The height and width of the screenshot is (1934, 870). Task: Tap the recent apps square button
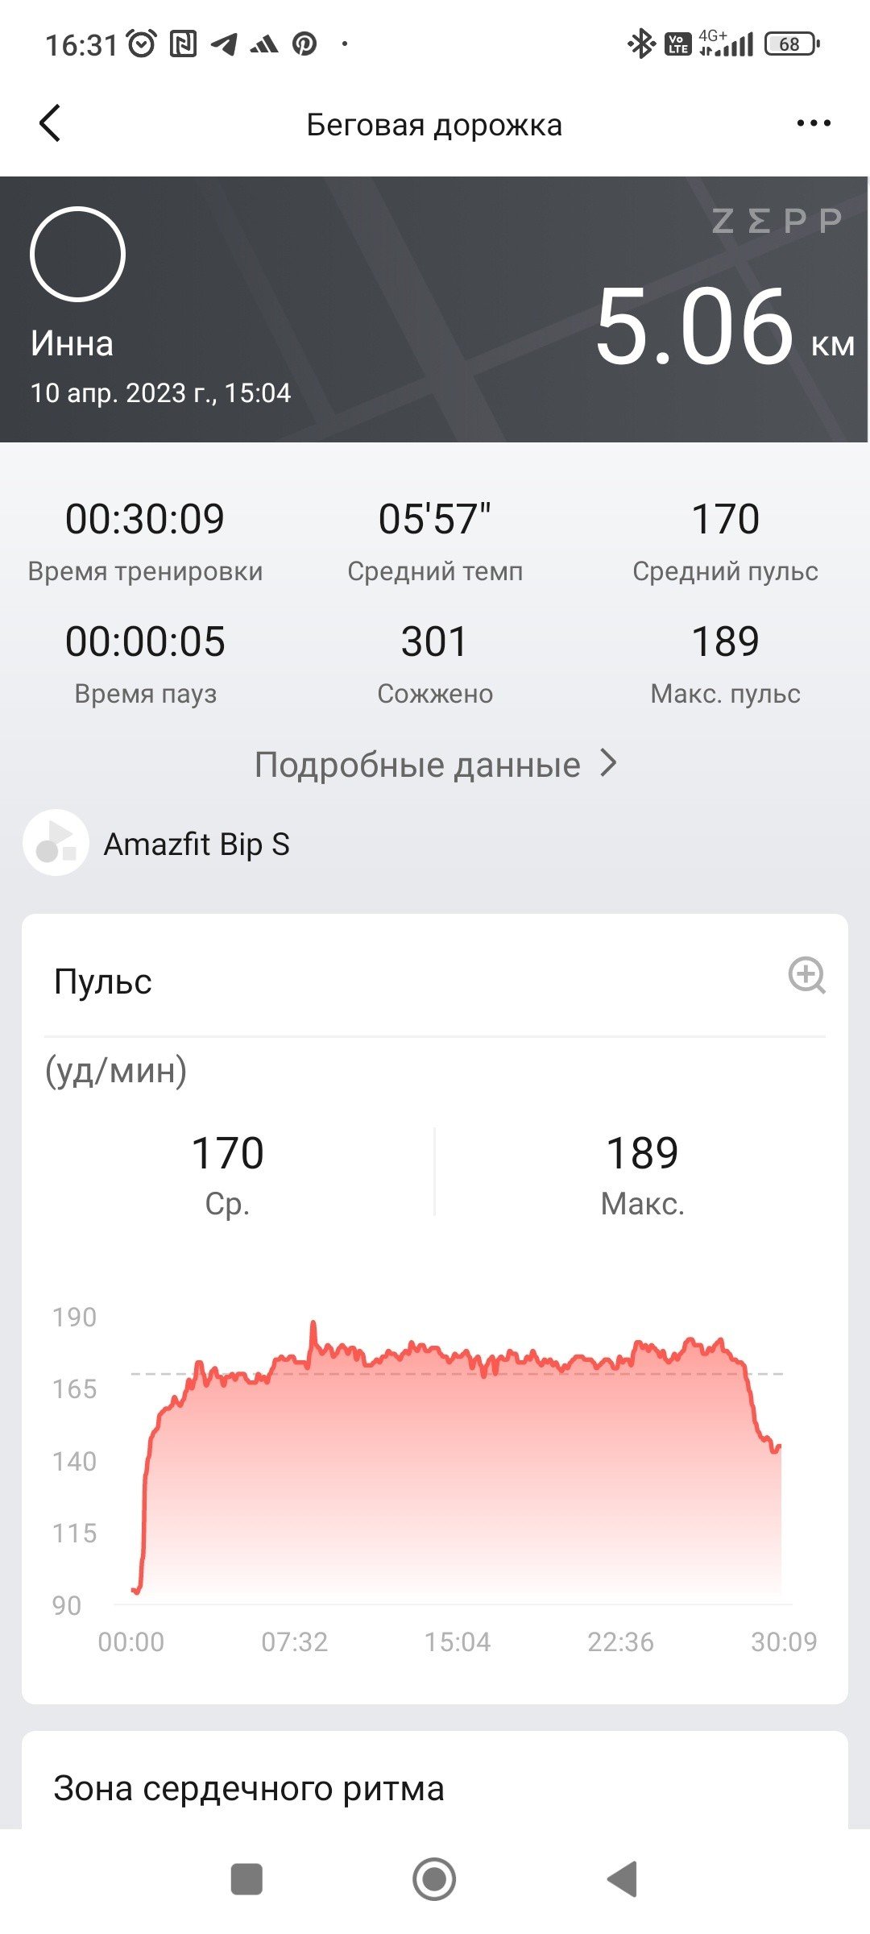(x=246, y=1879)
